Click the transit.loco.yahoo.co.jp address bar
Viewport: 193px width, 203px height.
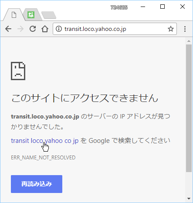(115, 29)
